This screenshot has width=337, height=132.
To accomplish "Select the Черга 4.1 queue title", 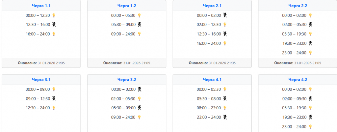I will [212, 79].
